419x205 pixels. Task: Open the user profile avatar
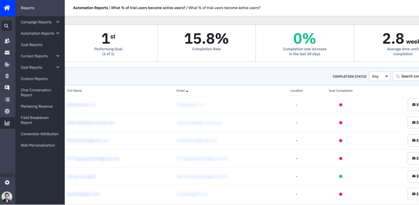(x=7, y=197)
